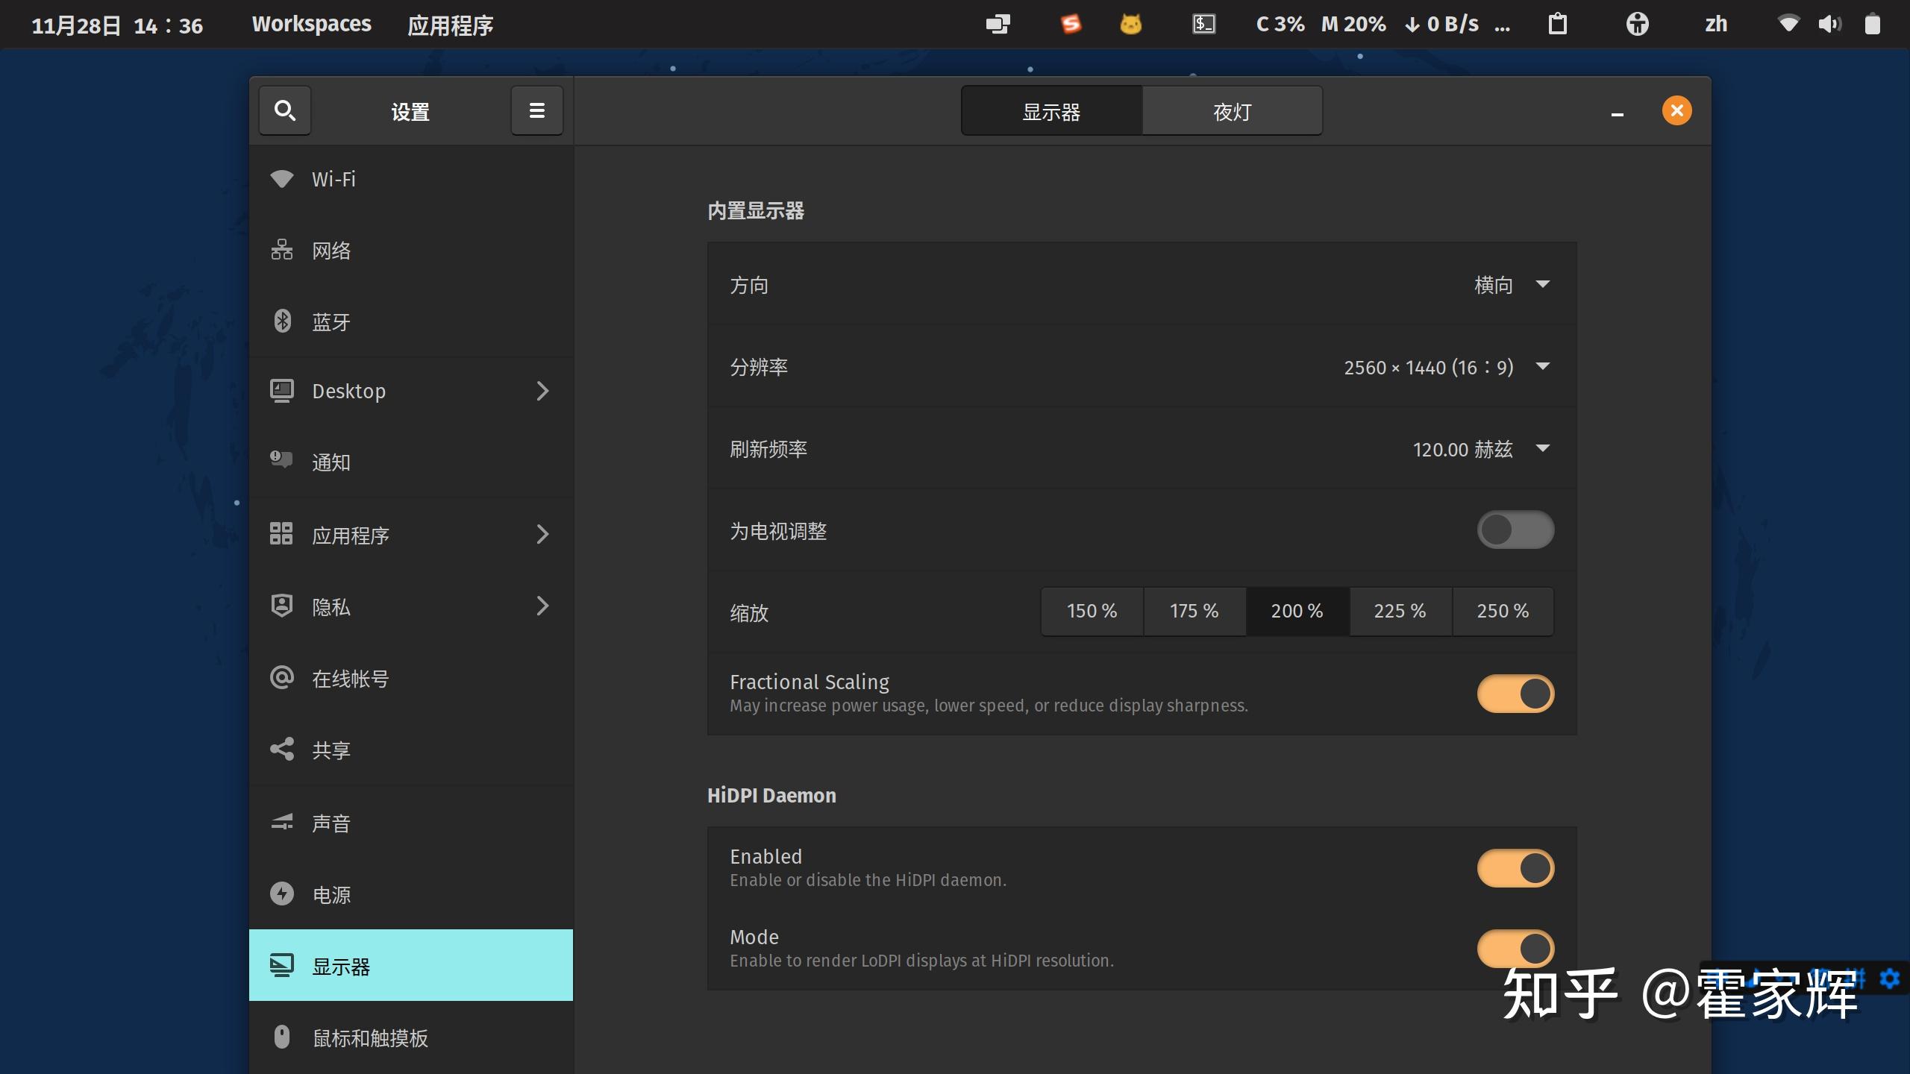
Task: Click the Sogou input tray icon
Action: click(1071, 24)
